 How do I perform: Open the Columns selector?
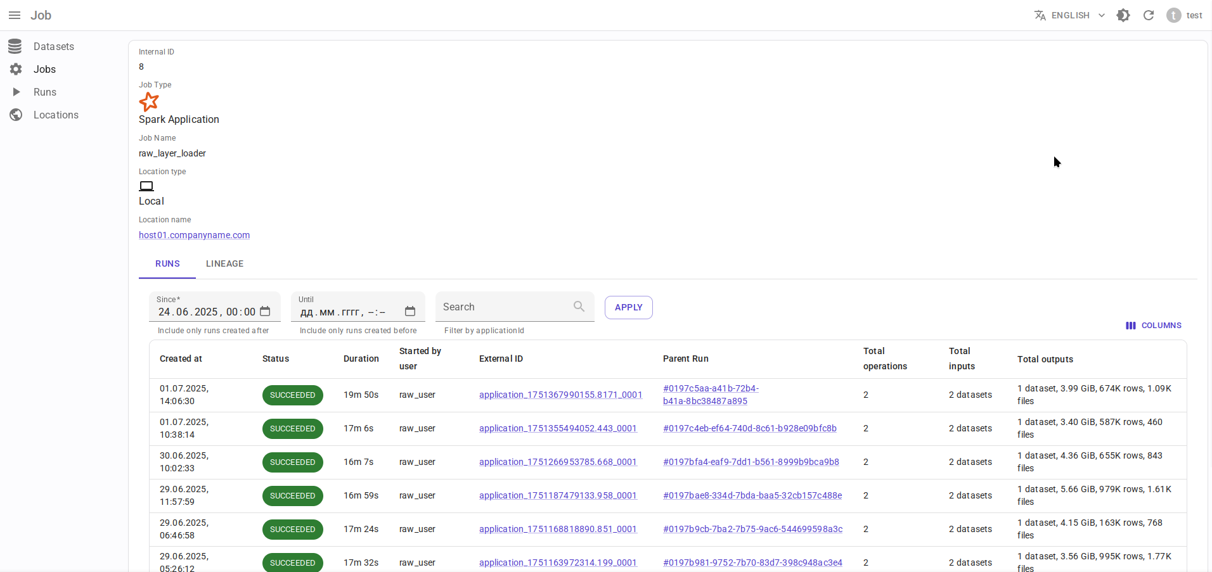pos(1154,326)
